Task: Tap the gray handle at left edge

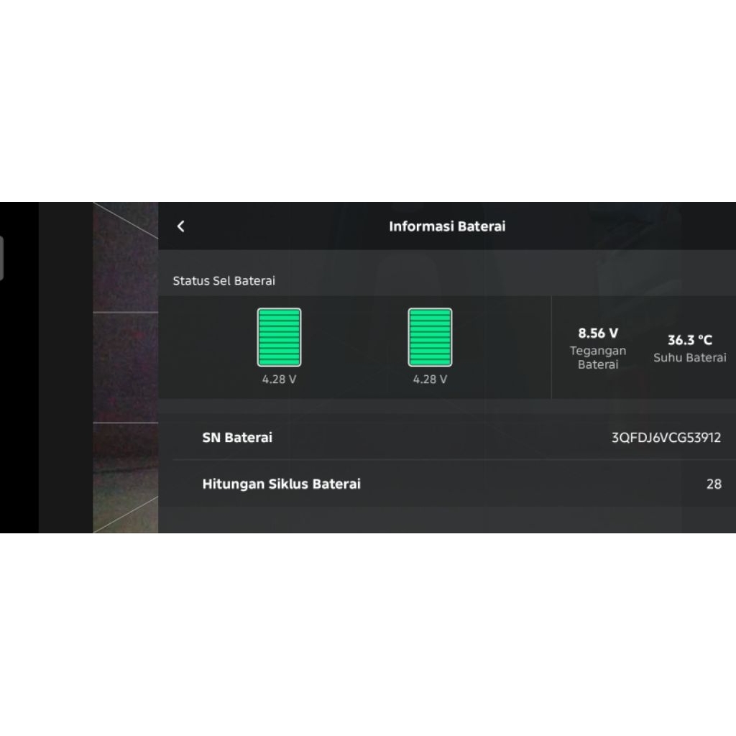Action: coord(2,259)
